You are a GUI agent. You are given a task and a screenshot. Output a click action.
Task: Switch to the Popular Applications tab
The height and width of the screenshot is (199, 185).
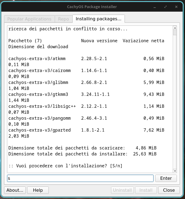pyautogui.click(x=29, y=19)
